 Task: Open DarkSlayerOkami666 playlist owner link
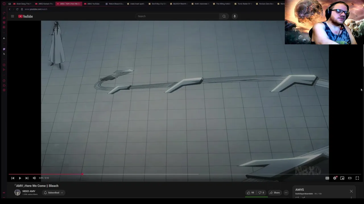point(304,194)
